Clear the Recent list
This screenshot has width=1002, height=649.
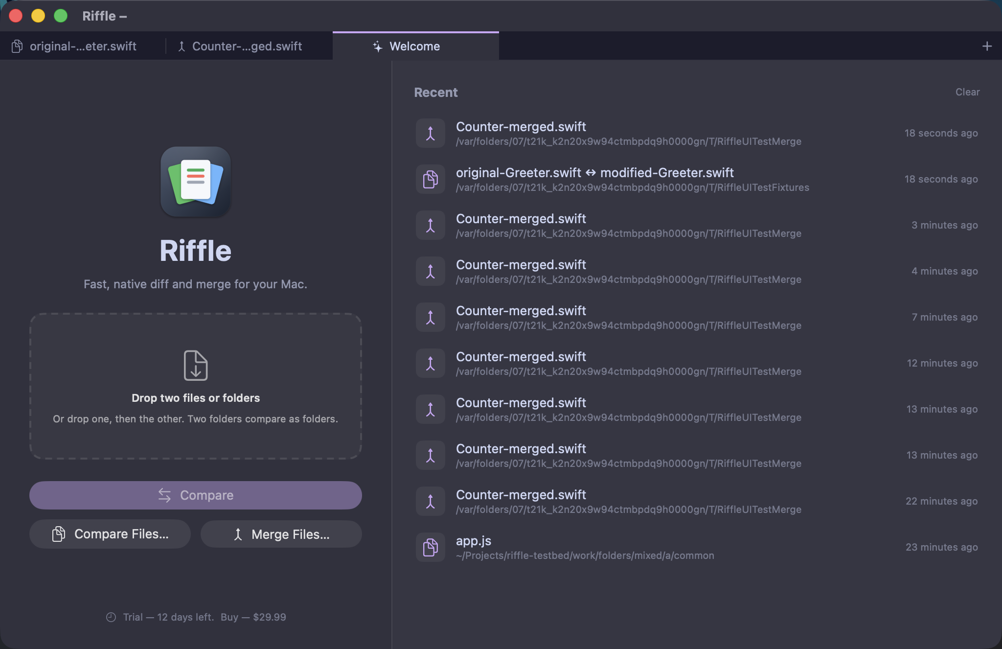coord(967,92)
